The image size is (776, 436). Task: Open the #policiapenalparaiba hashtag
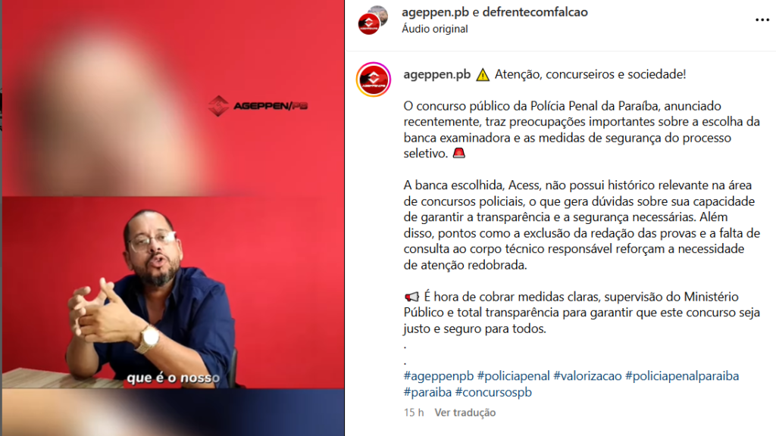tap(682, 375)
